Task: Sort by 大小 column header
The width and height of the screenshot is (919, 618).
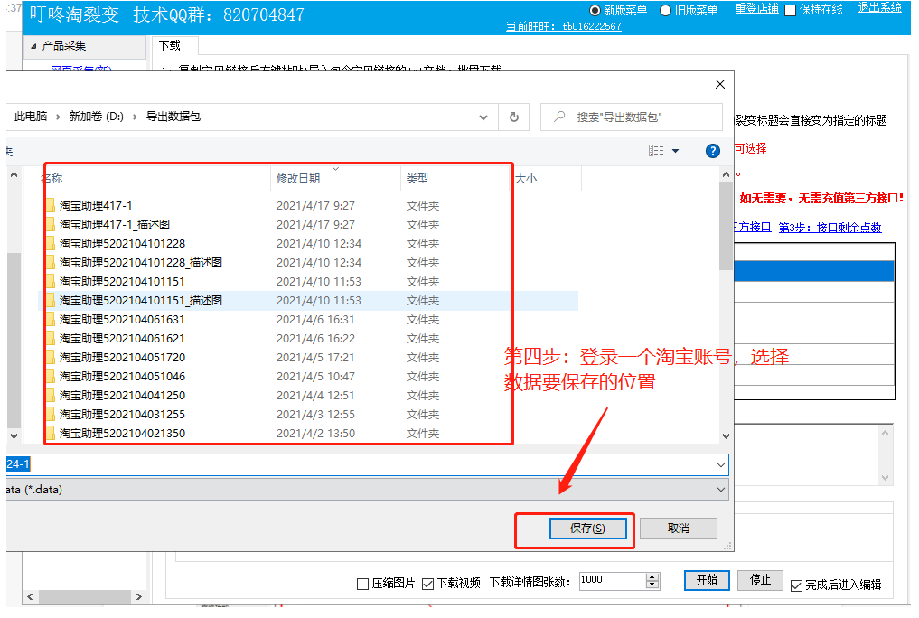Action: 526,179
